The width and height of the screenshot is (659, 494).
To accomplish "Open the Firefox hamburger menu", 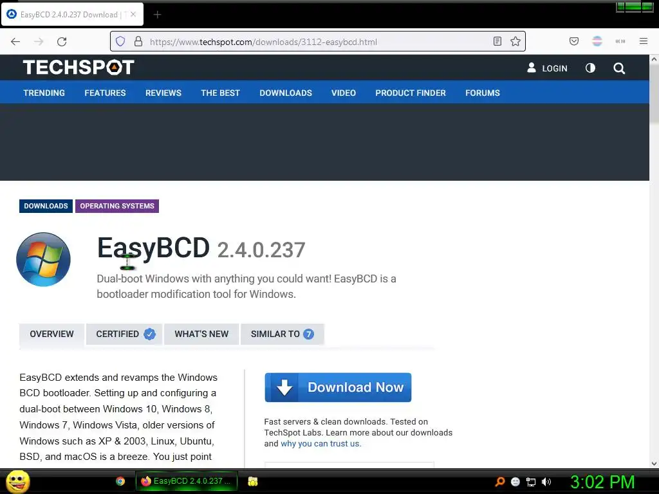I will [644, 41].
